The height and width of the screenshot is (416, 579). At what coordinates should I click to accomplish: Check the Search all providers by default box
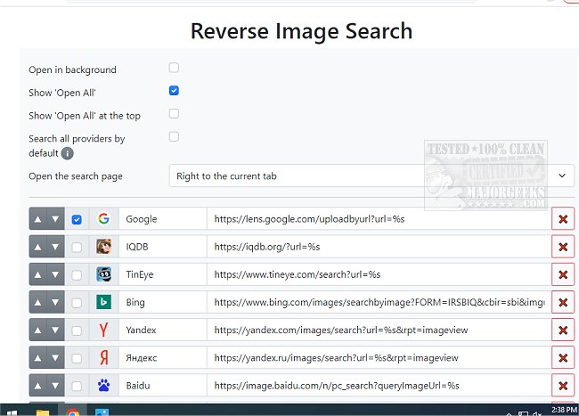174,136
